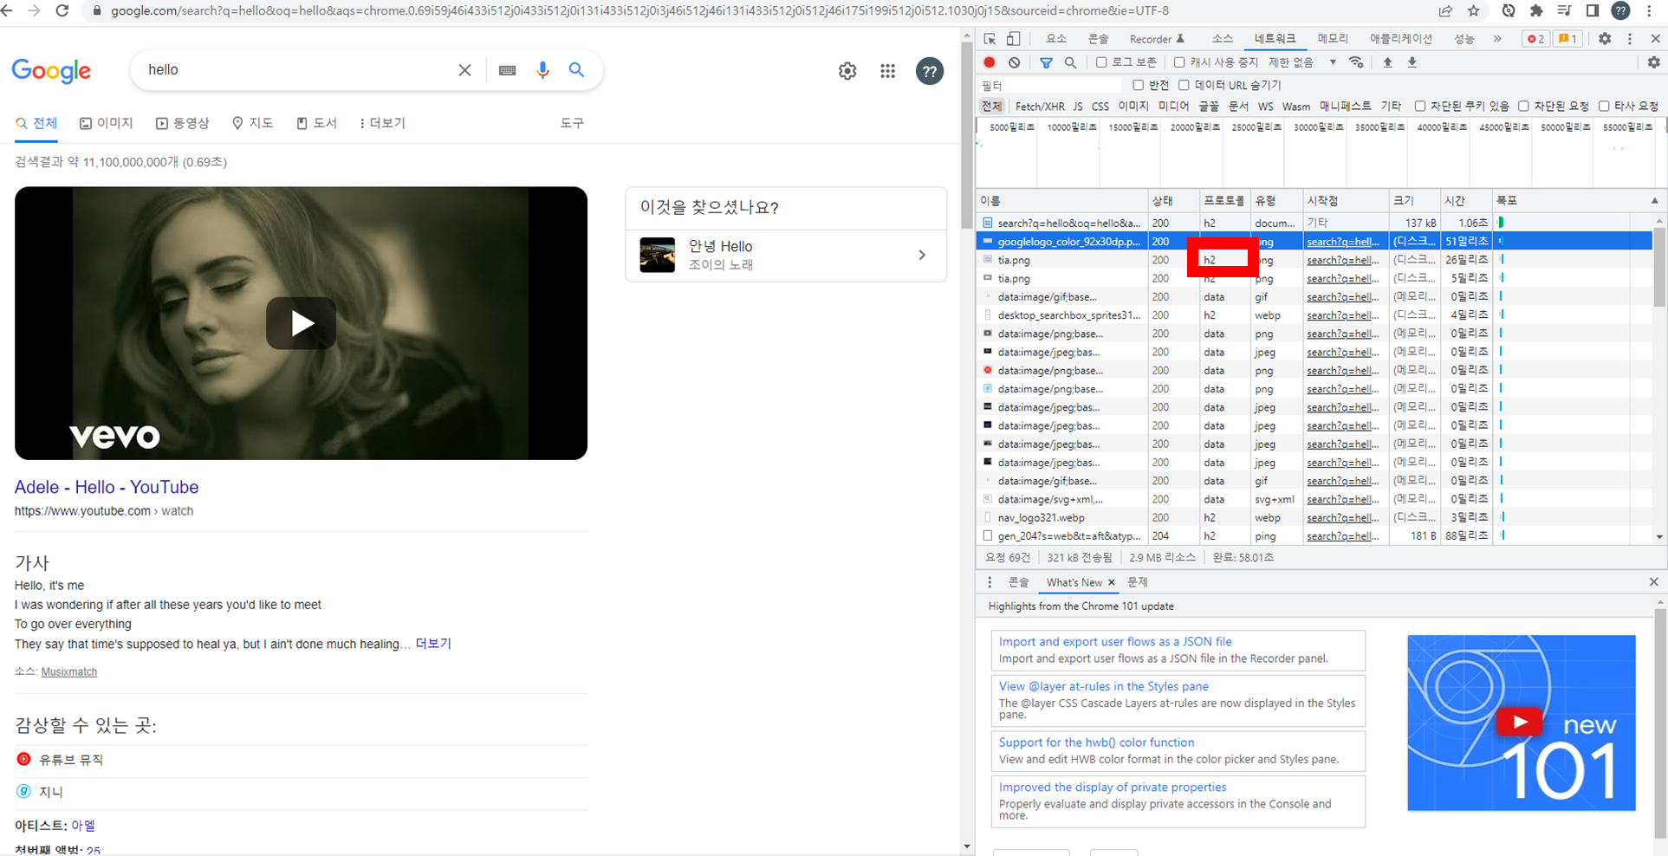Open Network panel settings gear
This screenshot has width=1668, height=856.
1653,62
